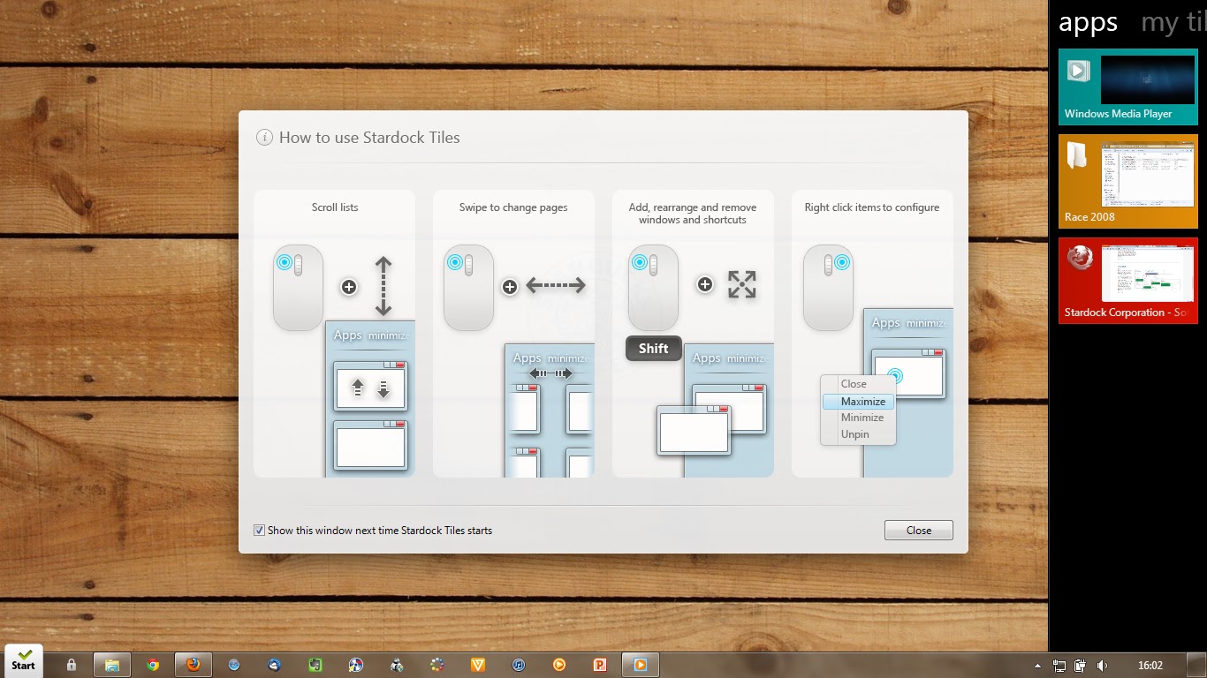This screenshot has width=1207, height=678.
Task: Select the apps tab
Action: 1087,23
